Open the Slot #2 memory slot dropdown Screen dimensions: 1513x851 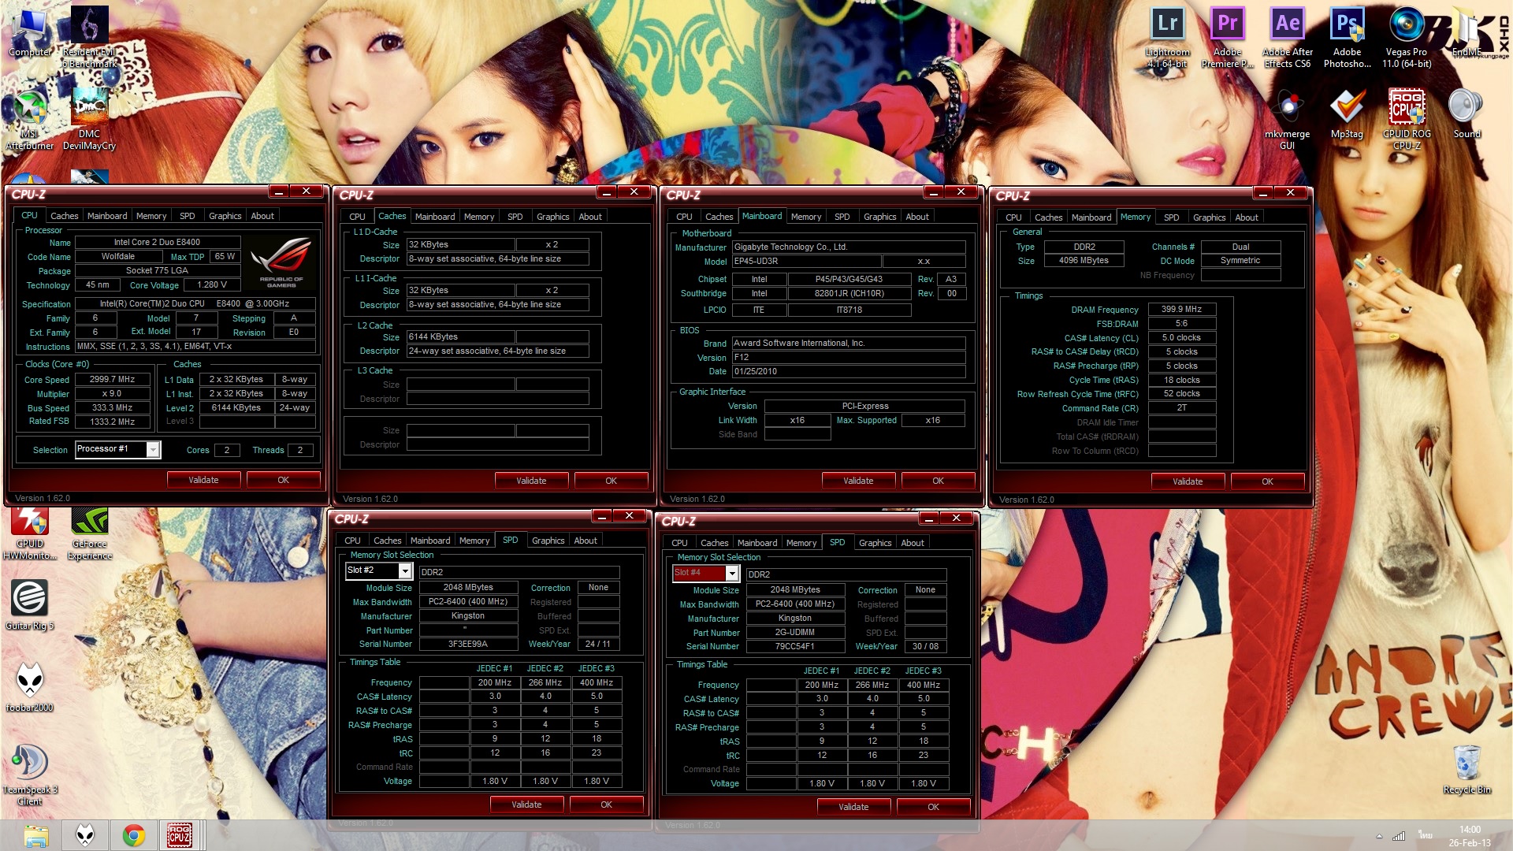point(405,570)
